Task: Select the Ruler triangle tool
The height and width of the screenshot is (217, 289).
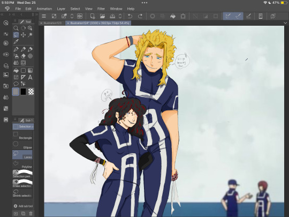Action: (23, 77)
